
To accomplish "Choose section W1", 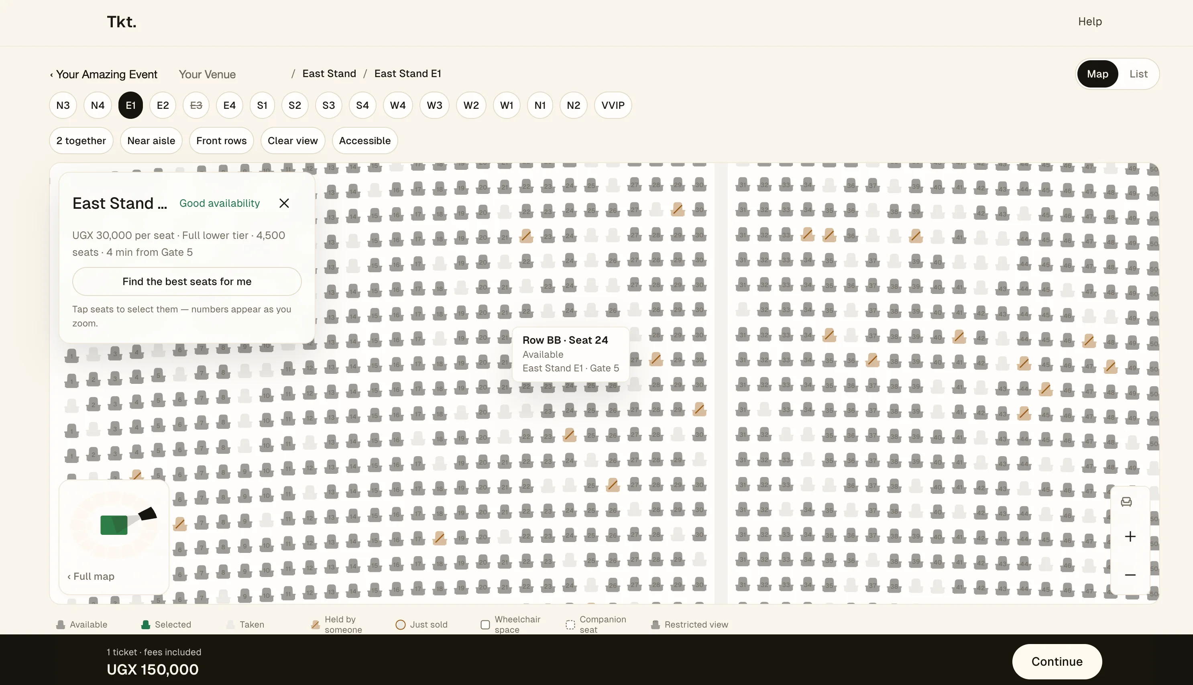I will pyautogui.click(x=507, y=105).
